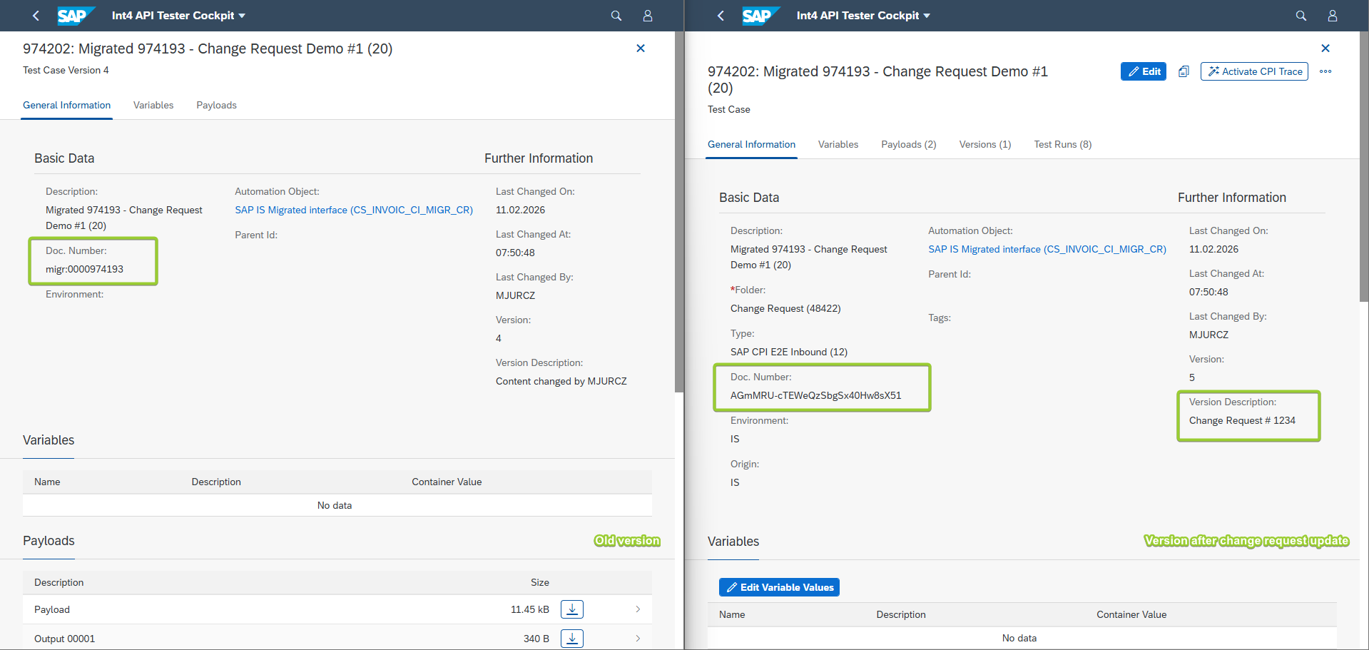Screen dimensions: 1369x650
Task: Click Content changed by MJURCZ text
Action: click(x=561, y=381)
